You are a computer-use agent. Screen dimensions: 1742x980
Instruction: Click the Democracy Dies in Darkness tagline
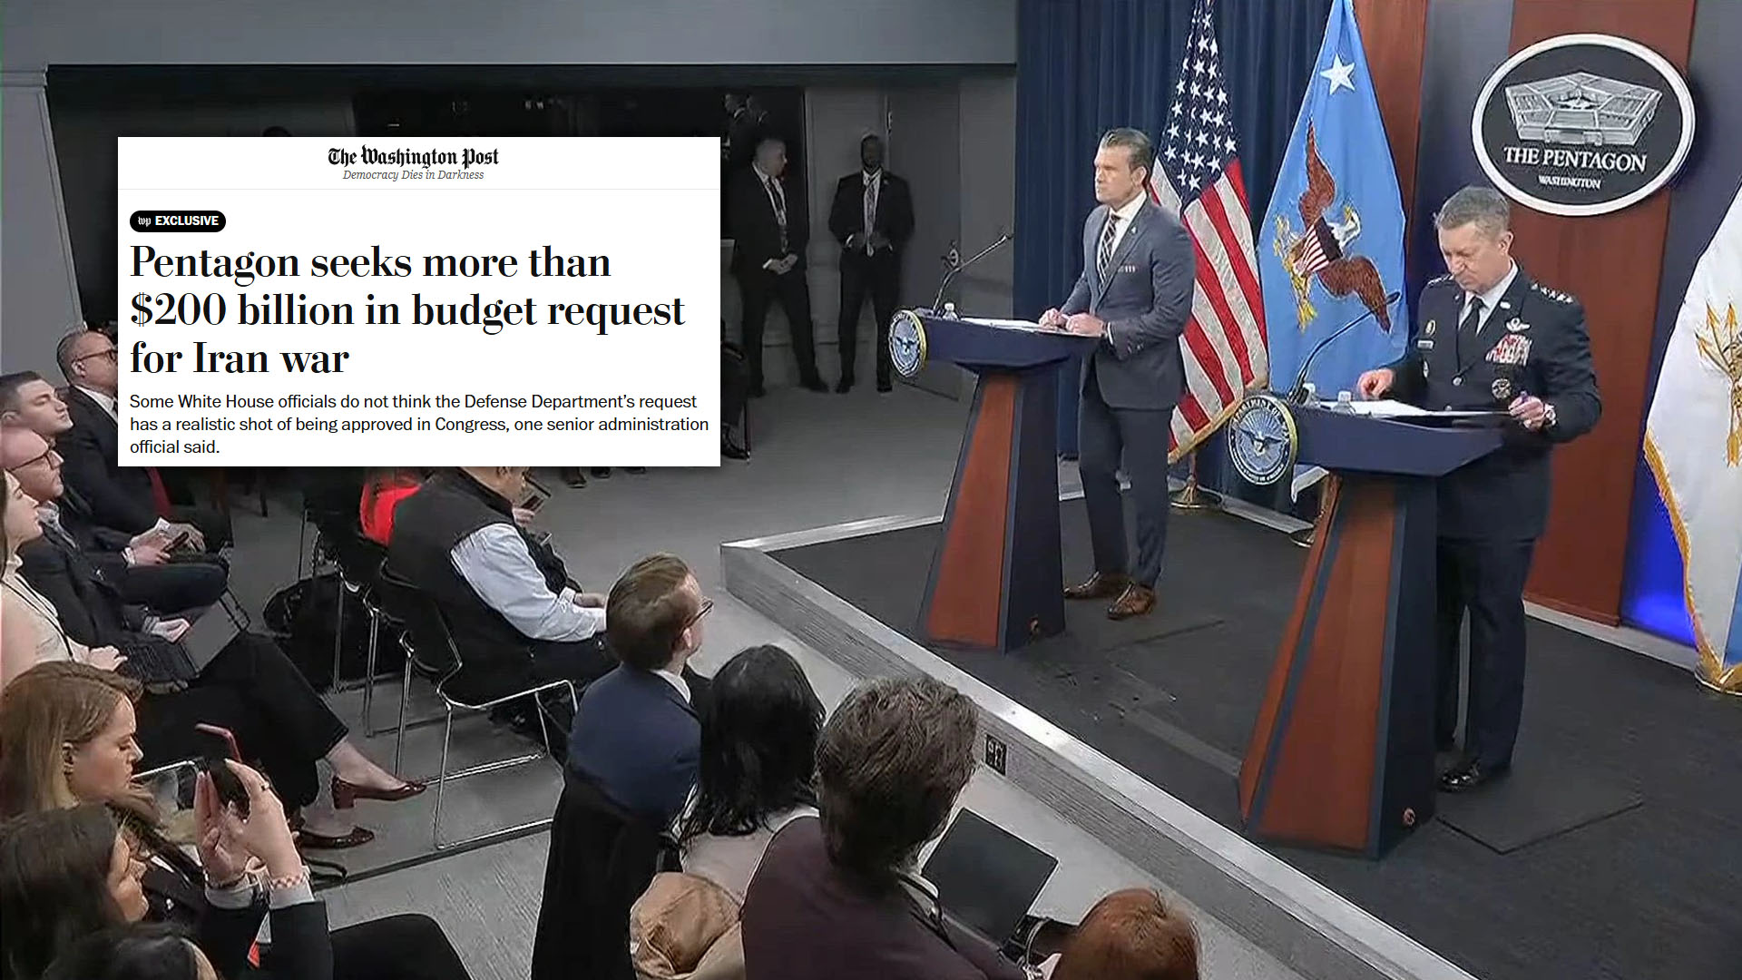point(413,175)
